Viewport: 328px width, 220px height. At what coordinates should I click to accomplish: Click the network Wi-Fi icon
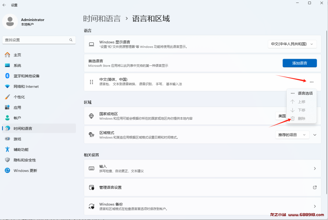click(x=7, y=86)
